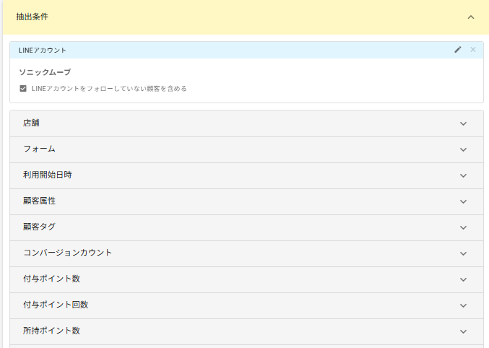
Task: Select the 店舗 label
Action: (x=32, y=123)
